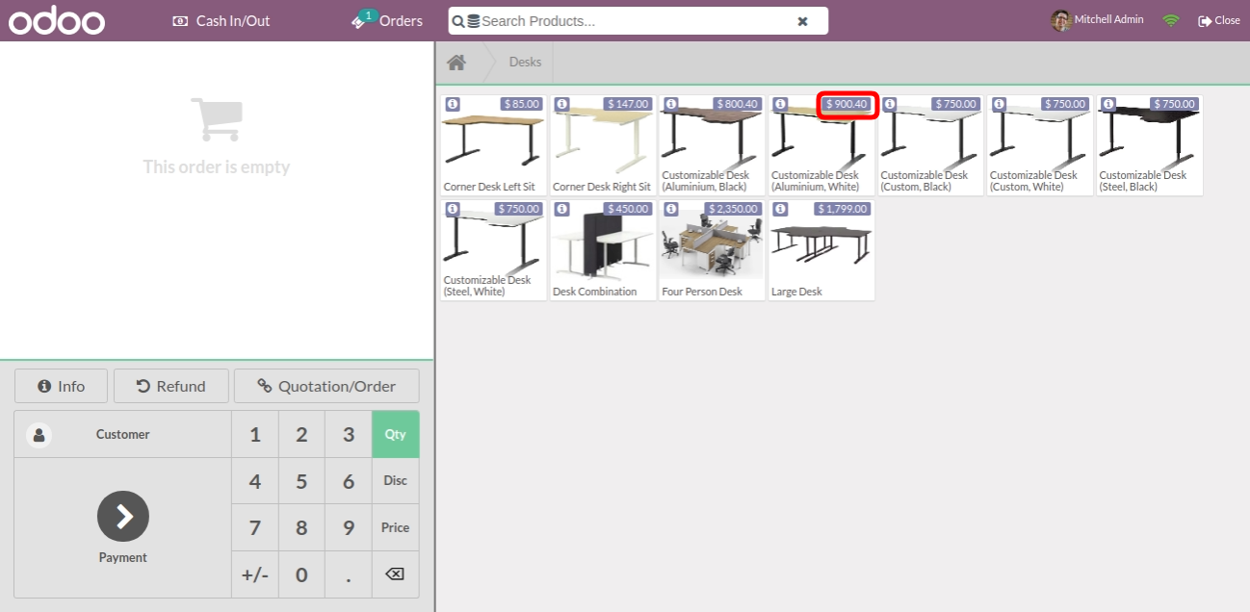Switch numpad to Price mode
Image resolution: width=1250 pixels, height=612 pixels.
[395, 527]
